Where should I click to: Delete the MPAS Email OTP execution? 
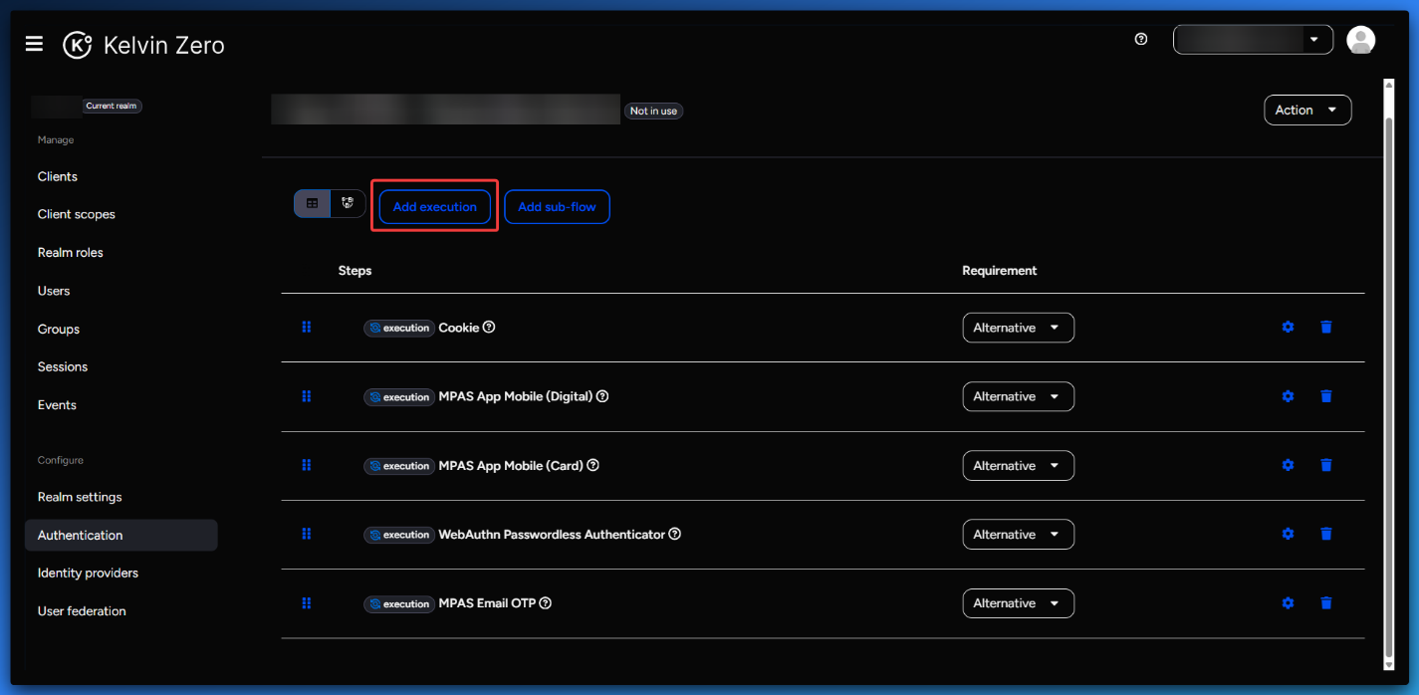point(1325,602)
